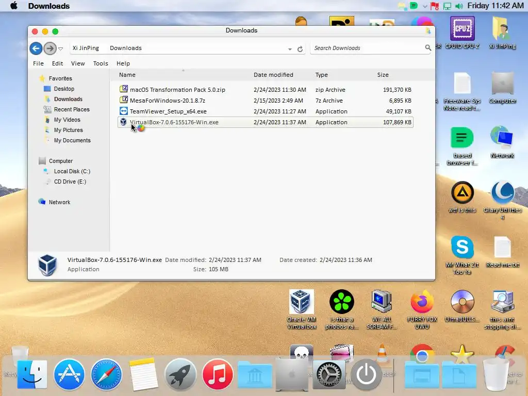Open the recent locations arrow beside forward button
The width and height of the screenshot is (528, 396).
click(x=61, y=49)
